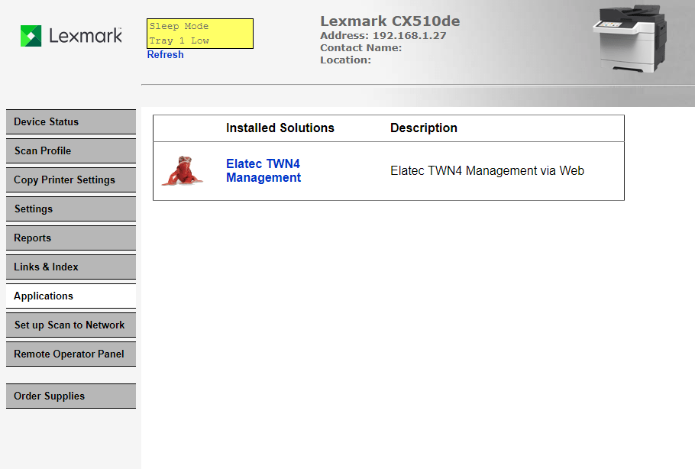Click the Lexmark CX510de printer image

(x=630, y=38)
